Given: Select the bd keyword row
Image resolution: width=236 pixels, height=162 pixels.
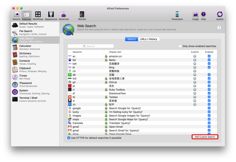Looking at the screenshot, I should tap(142, 60).
